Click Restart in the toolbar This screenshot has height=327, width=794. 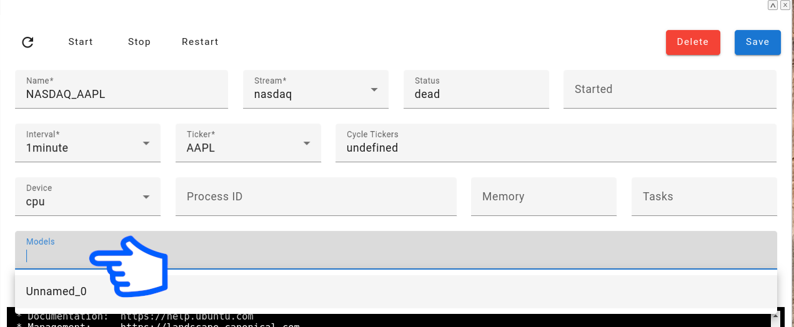(x=200, y=42)
